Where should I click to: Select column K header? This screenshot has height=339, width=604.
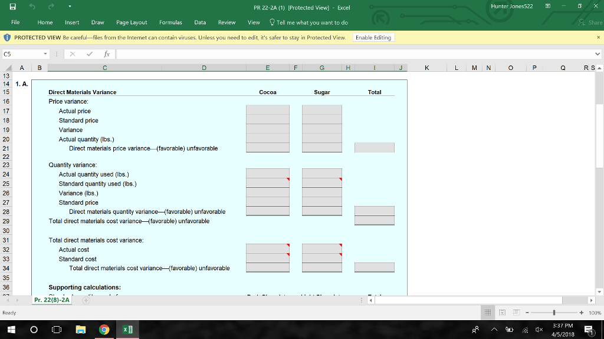(x=427, y=68)
